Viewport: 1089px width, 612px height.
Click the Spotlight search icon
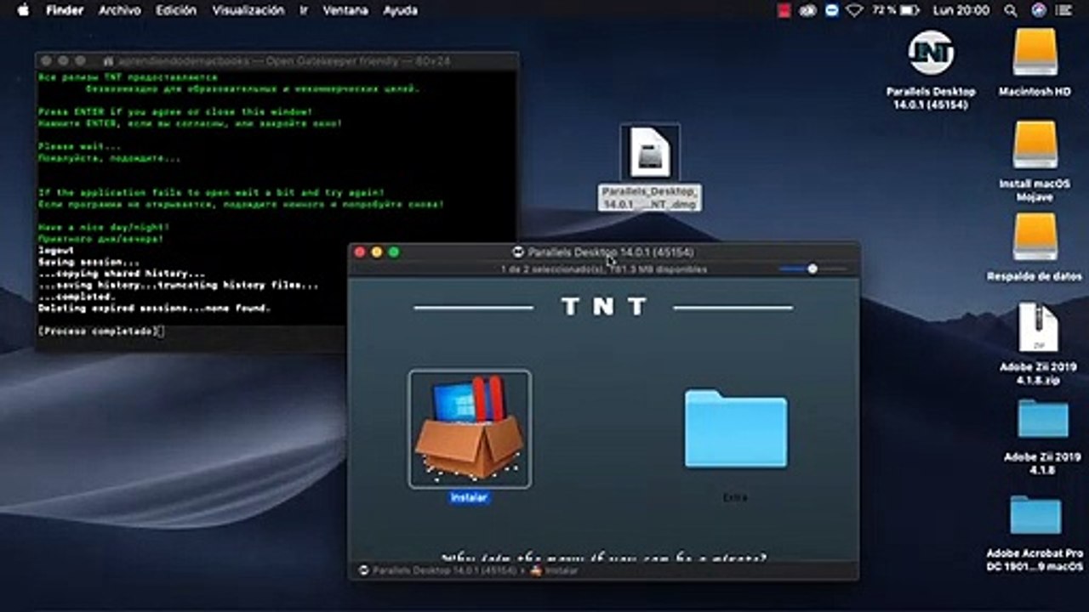(1011, 10)
